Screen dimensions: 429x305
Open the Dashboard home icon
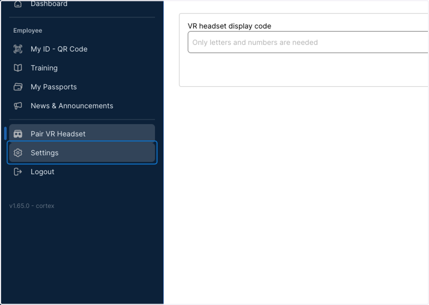[18, 4]
